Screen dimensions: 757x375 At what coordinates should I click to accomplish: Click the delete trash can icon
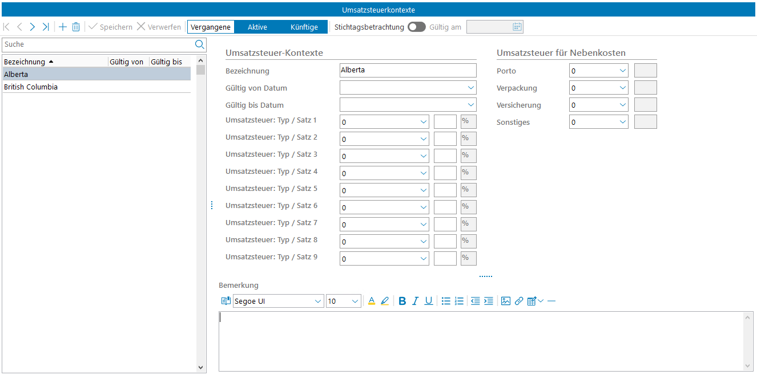[x=76, y=27]
